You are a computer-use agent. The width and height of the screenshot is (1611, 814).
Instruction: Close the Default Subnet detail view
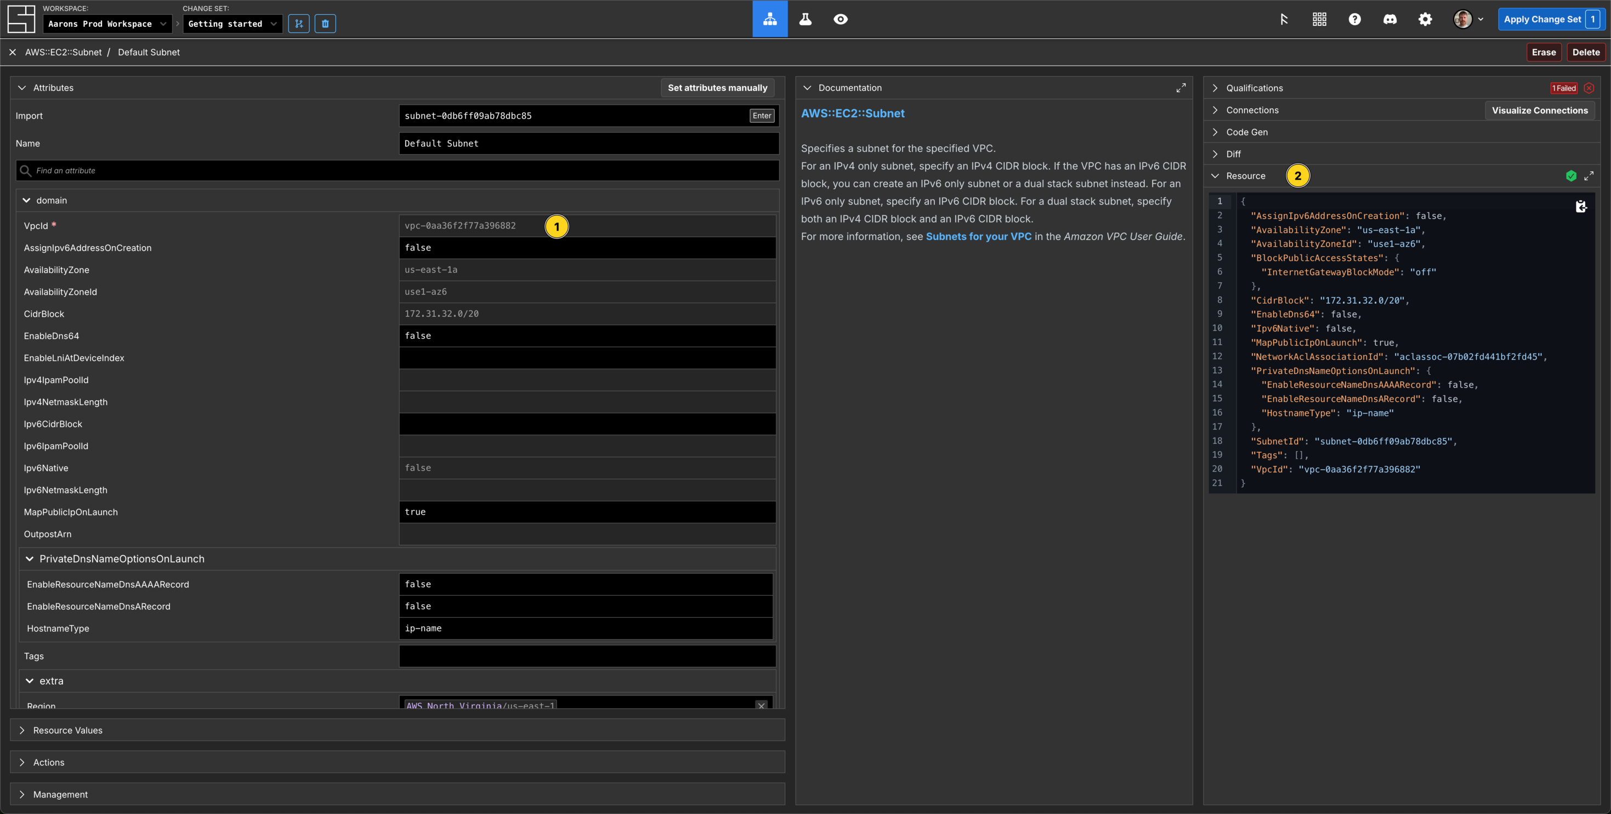click(13, 53)
